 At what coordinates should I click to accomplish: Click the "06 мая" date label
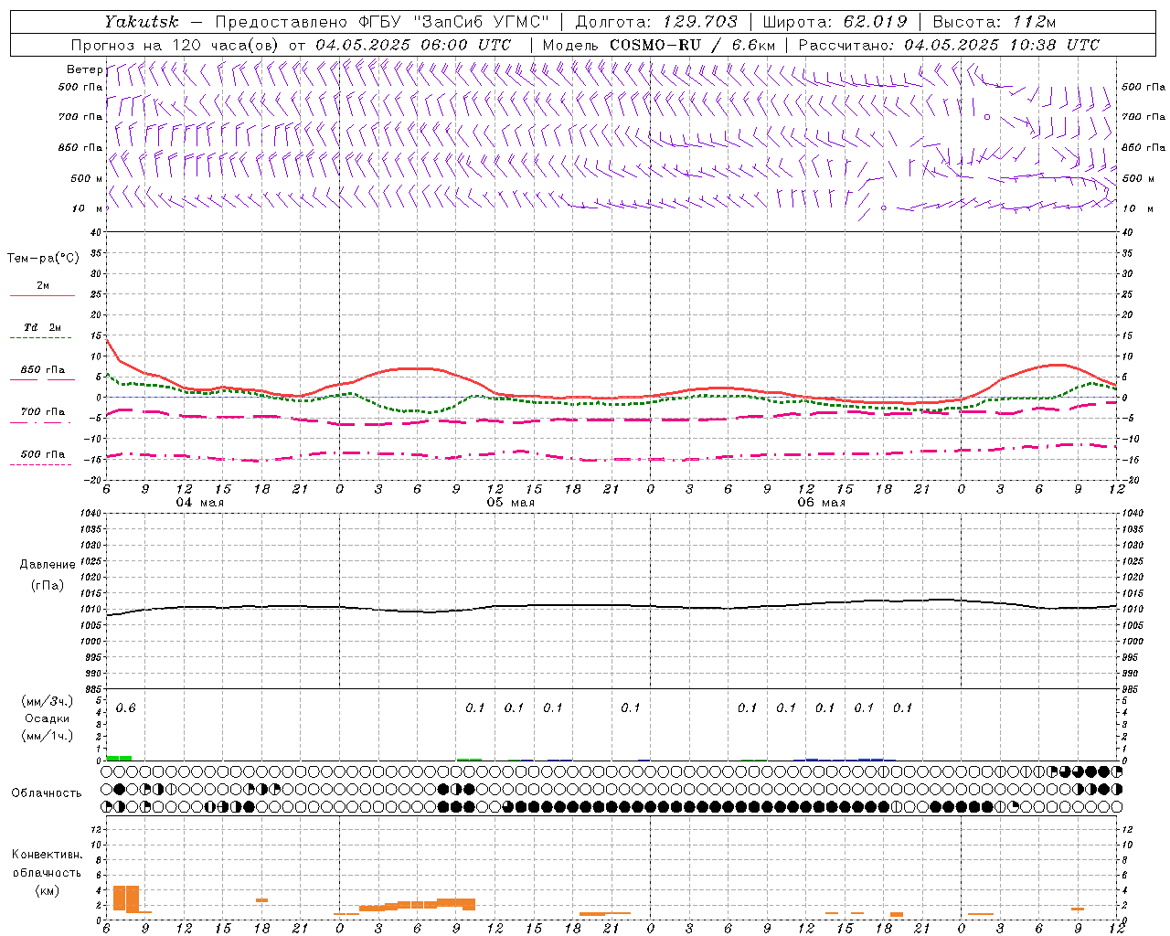coord(822,503)
